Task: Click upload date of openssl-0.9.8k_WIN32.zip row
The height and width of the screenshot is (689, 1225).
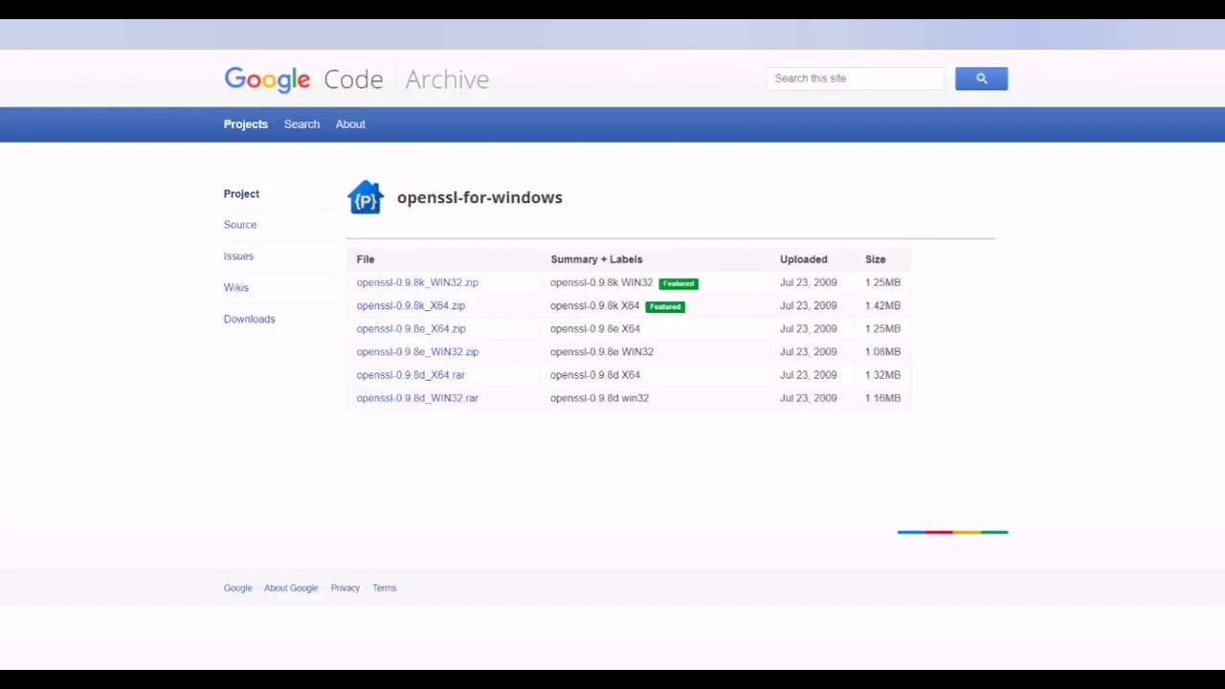Action: [808, 282]
